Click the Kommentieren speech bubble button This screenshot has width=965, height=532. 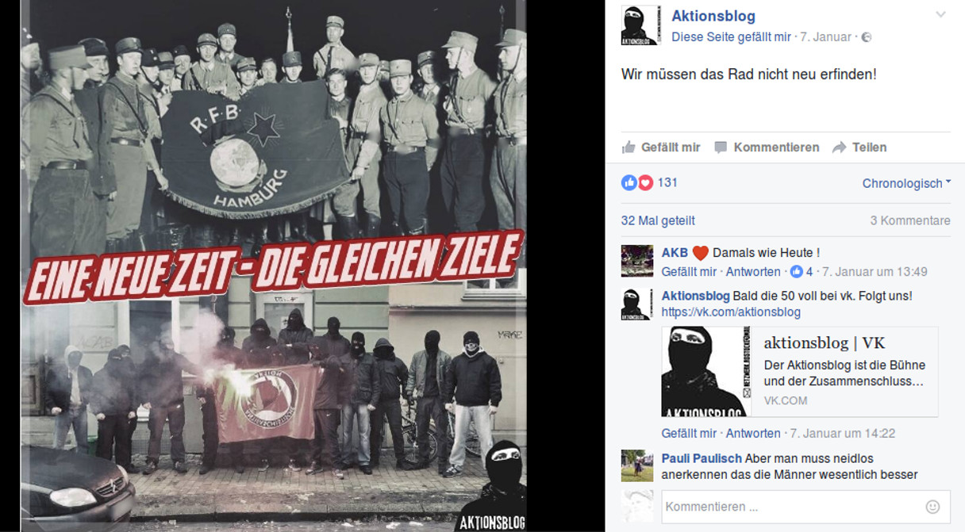click(x=767, y=147)
